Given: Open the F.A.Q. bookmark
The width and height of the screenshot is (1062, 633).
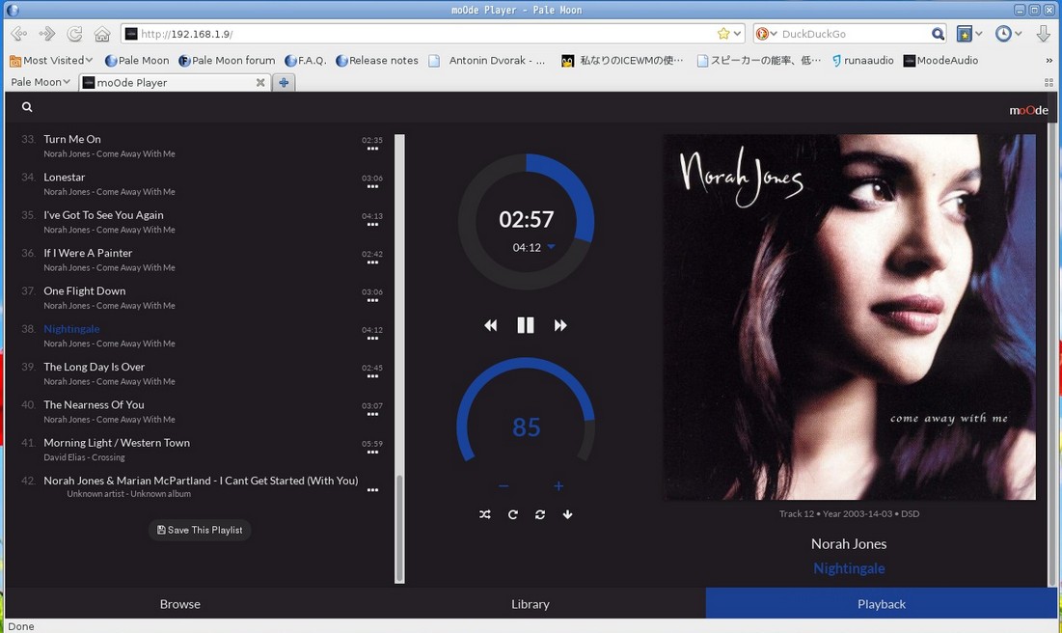Looking at the screenshot, I should 306,61.
